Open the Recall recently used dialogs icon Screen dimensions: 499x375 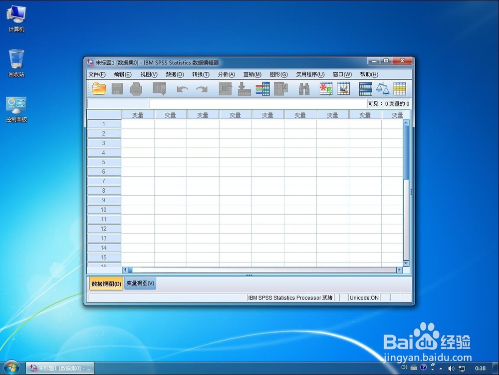coord(158,88)
